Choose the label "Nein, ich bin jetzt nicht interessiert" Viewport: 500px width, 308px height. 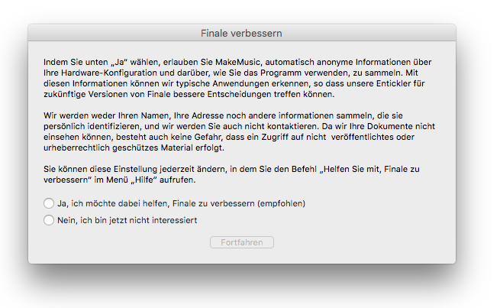[x=127, y=220]
